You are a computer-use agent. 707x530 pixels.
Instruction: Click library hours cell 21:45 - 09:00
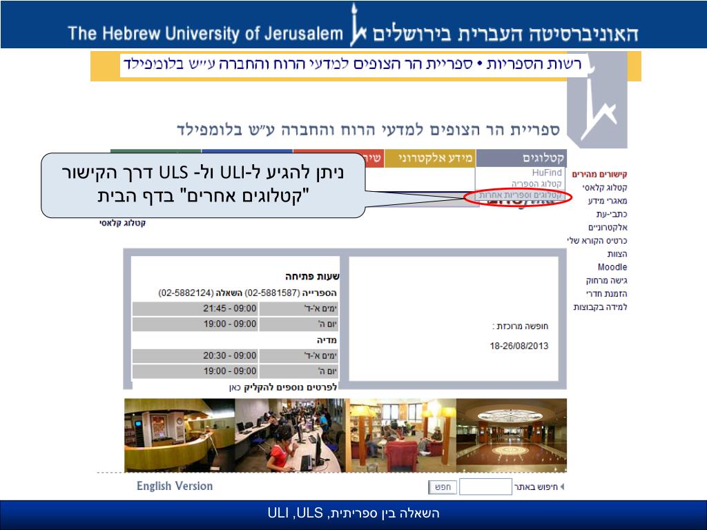coord(195,308)
